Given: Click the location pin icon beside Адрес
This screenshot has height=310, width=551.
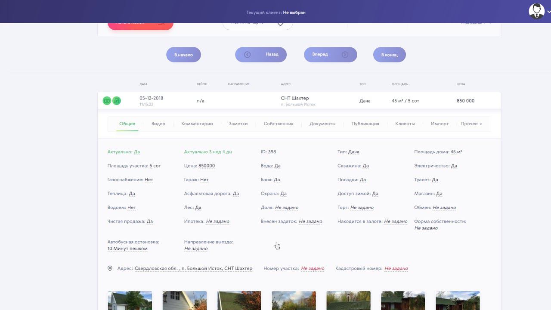Looking at the screenshot, I should pos(110,268).
